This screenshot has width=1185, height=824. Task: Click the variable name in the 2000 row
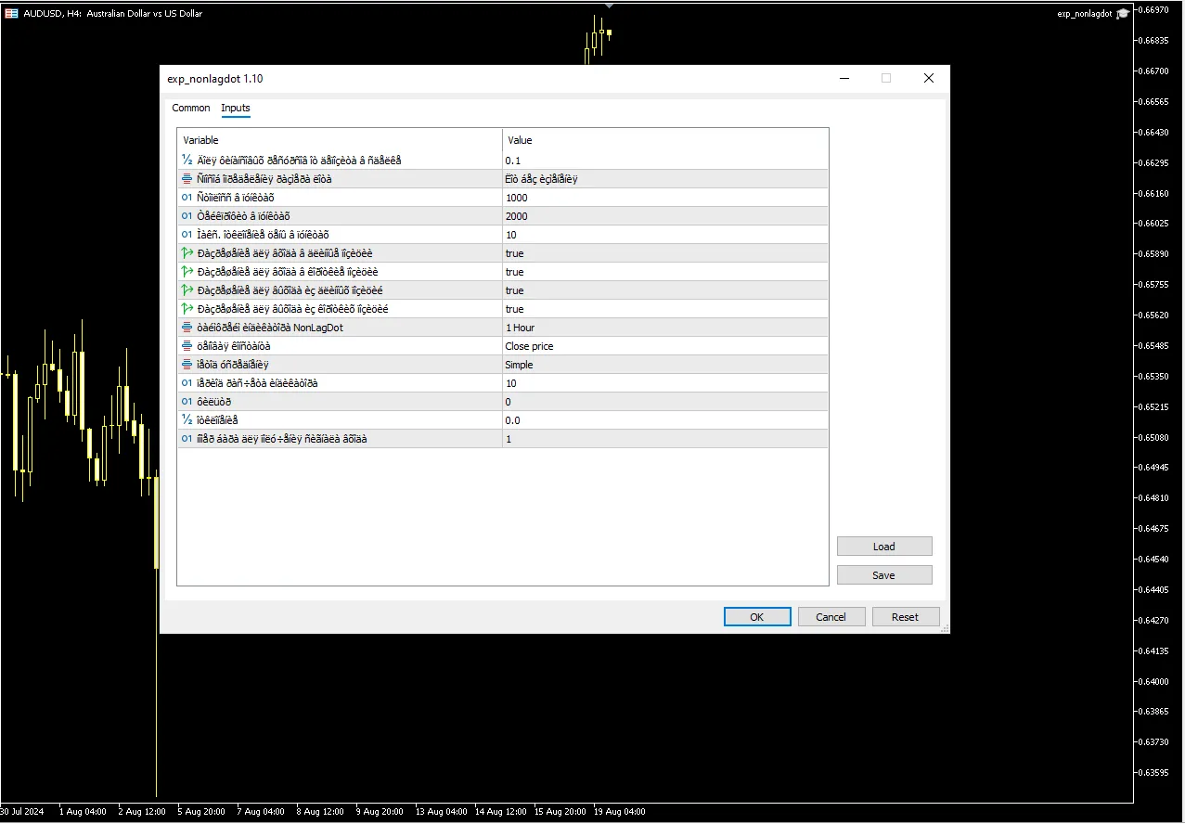click(244, 216)
